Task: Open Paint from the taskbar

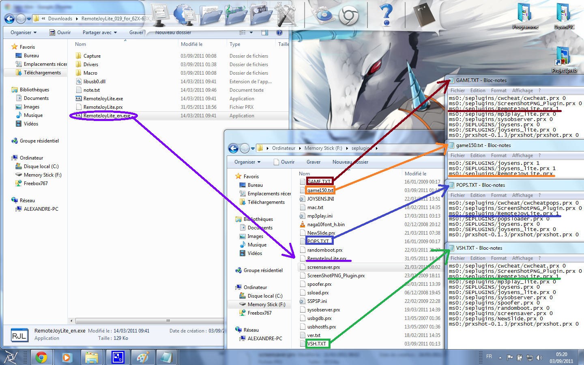Action: (142, 357)
